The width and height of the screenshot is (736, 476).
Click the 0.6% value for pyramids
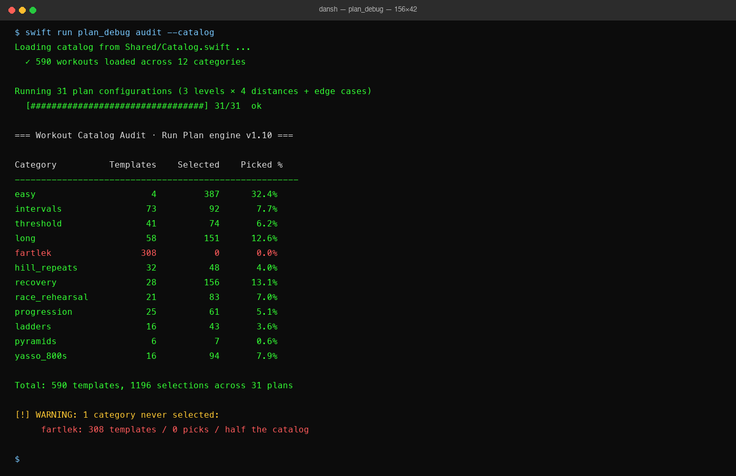(267, 342)
